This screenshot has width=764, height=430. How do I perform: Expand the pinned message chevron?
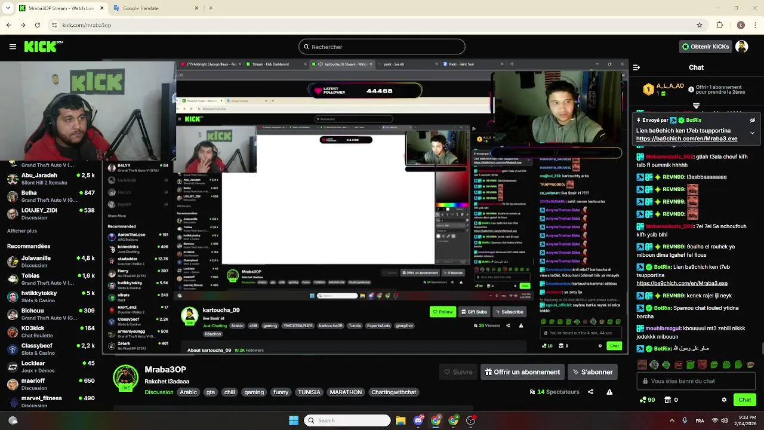point(752,133)
